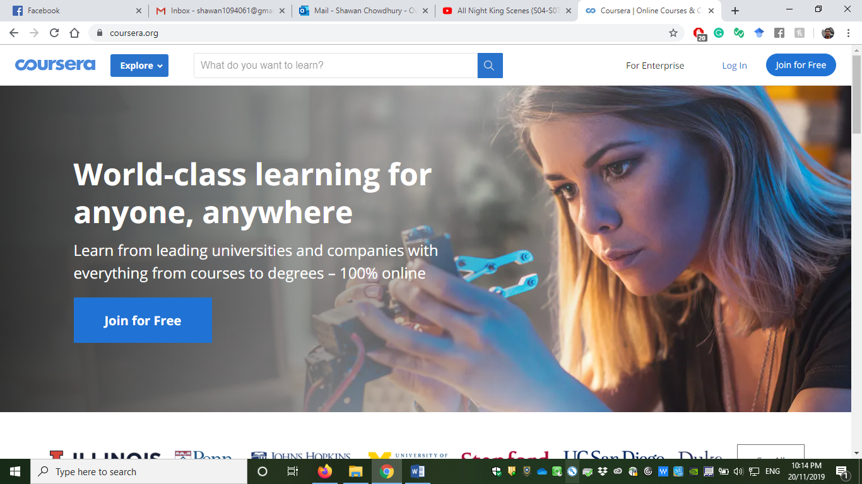Reload the page with the refresh icon
The height and width of the screenshot is (484, 862).
click(54, 33)
